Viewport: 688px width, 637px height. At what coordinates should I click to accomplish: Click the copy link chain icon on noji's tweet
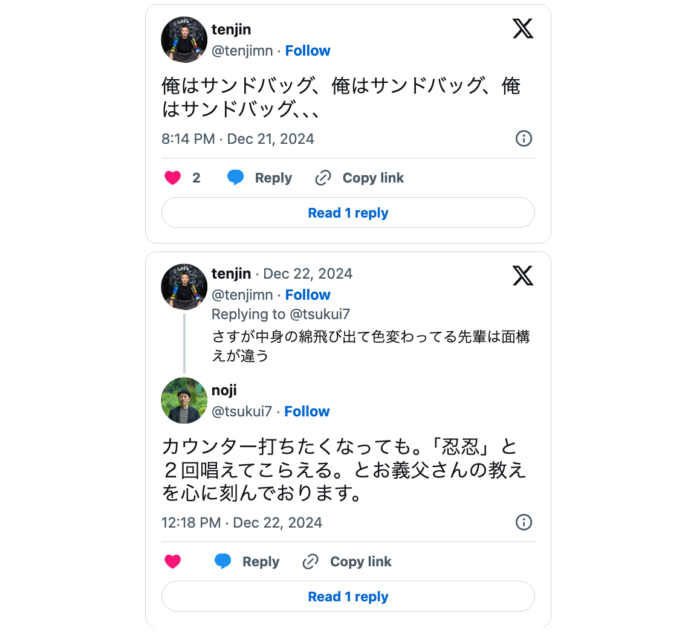click(x=311, y=562)
